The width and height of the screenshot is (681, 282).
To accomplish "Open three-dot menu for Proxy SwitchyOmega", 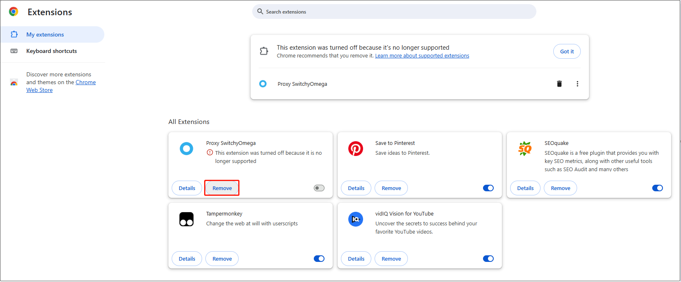I will click(x=577, y=84).
